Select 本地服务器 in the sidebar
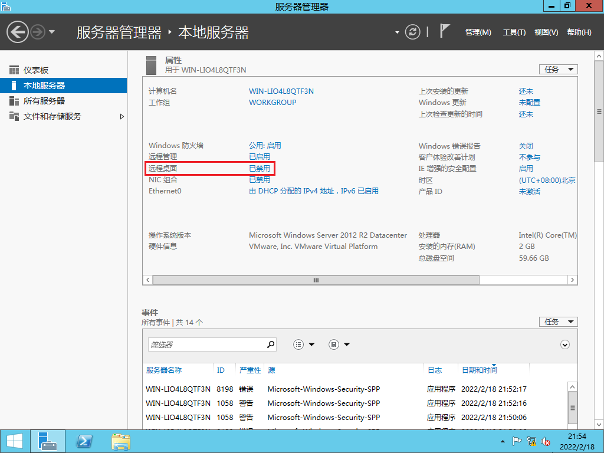Image resolution: width=604 pixels, height=453 pixels. [x=64, y=86]
